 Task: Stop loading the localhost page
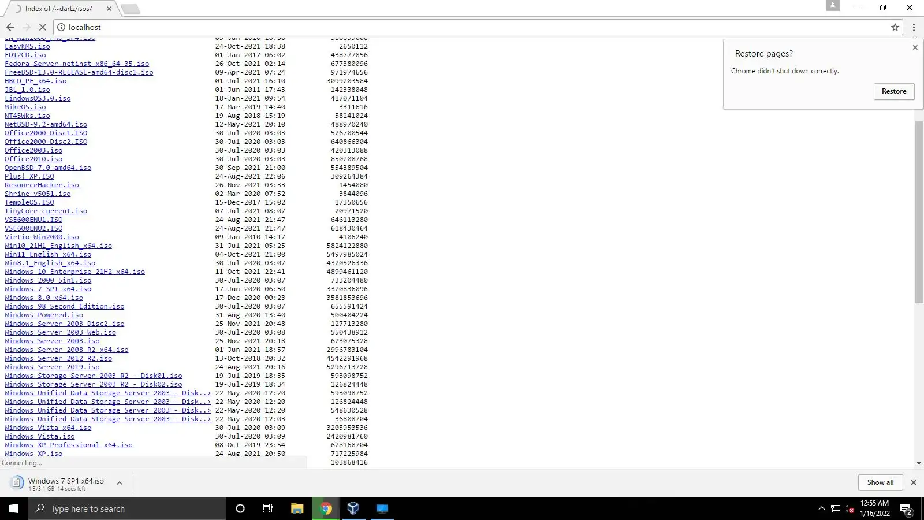[42, 27]
